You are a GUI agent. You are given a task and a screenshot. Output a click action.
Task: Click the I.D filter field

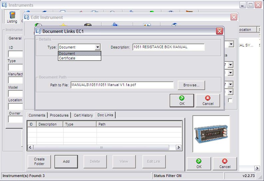click(x=16, y=54)
